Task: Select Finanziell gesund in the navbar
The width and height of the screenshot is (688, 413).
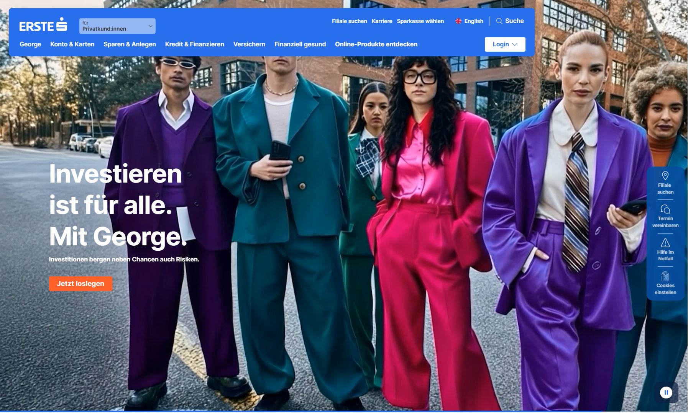Action: 300,44
